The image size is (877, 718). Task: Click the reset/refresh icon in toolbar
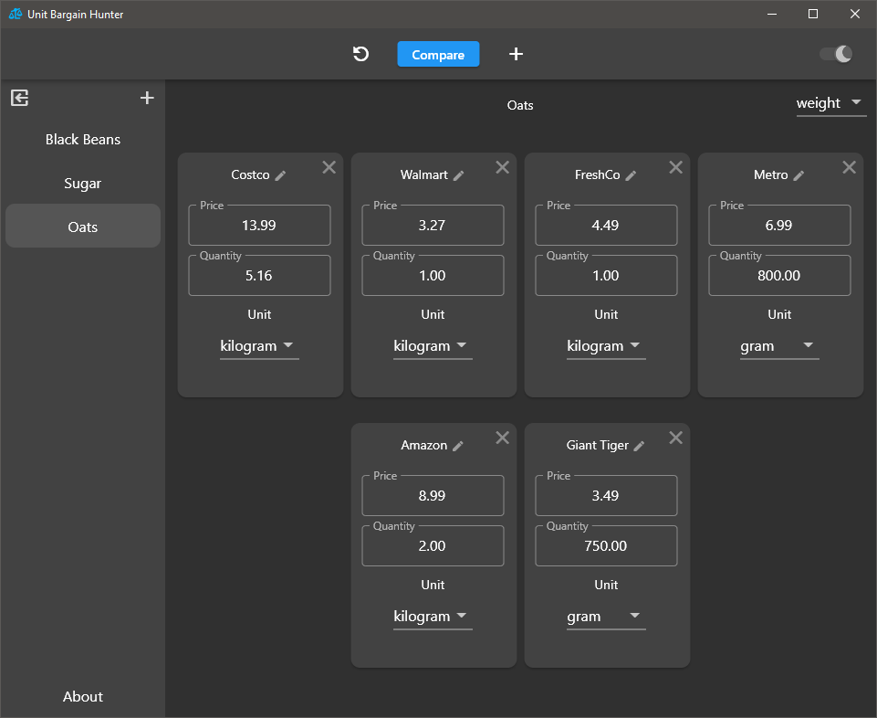(360, 54)
